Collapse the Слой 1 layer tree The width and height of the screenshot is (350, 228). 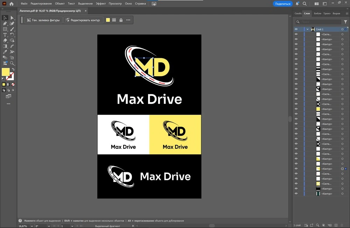[x=307, y=29]
